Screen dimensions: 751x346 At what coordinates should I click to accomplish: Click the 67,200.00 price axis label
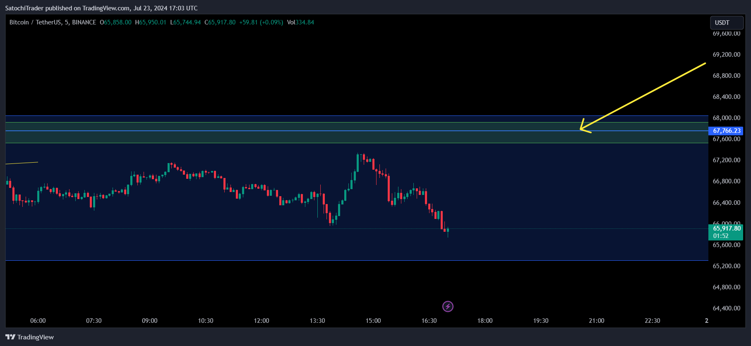pyautogui.click(x=726, y=160)
